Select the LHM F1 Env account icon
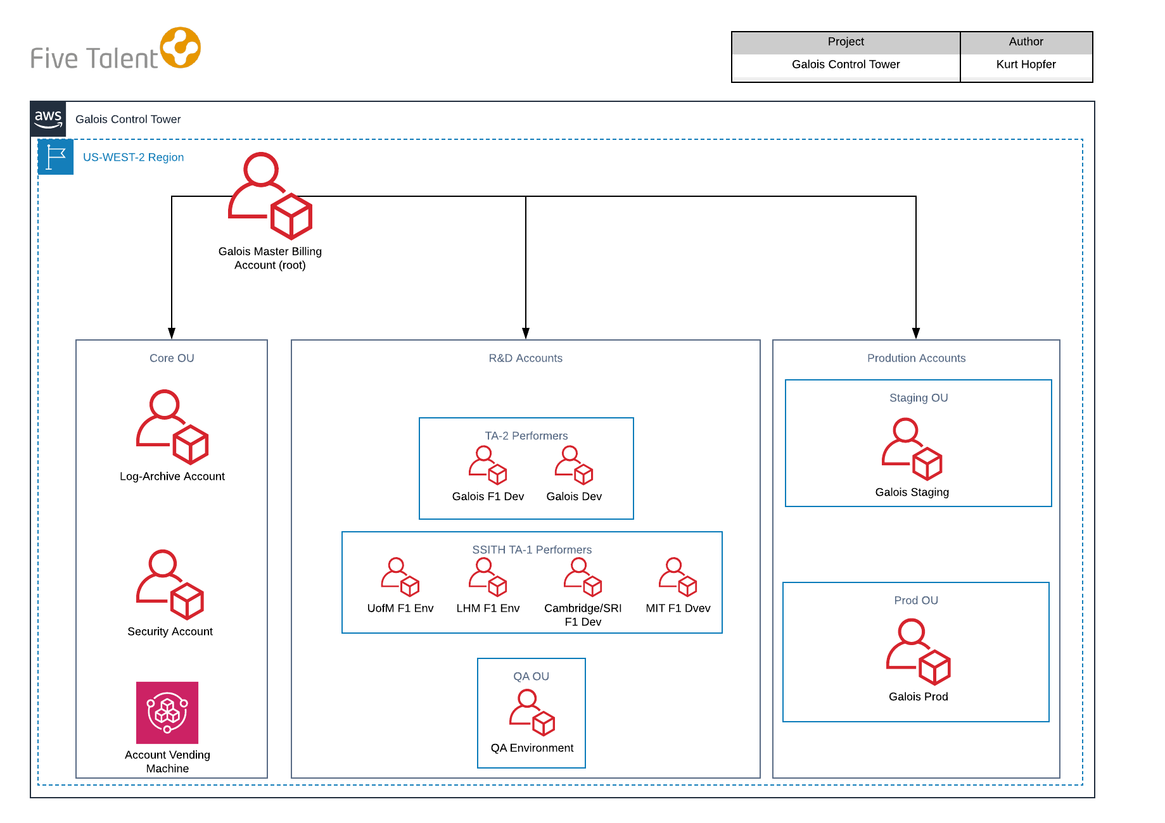The height and width of the screenshot is (823, 1165). coord(488,577)
